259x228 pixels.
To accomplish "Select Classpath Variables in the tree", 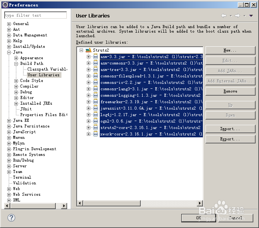I will [47, 69].
